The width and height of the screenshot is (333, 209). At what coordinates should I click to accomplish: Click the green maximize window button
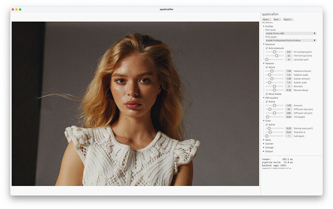[20, 9]
